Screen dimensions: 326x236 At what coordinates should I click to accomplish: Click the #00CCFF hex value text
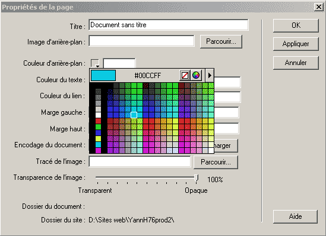pos(148,76)
